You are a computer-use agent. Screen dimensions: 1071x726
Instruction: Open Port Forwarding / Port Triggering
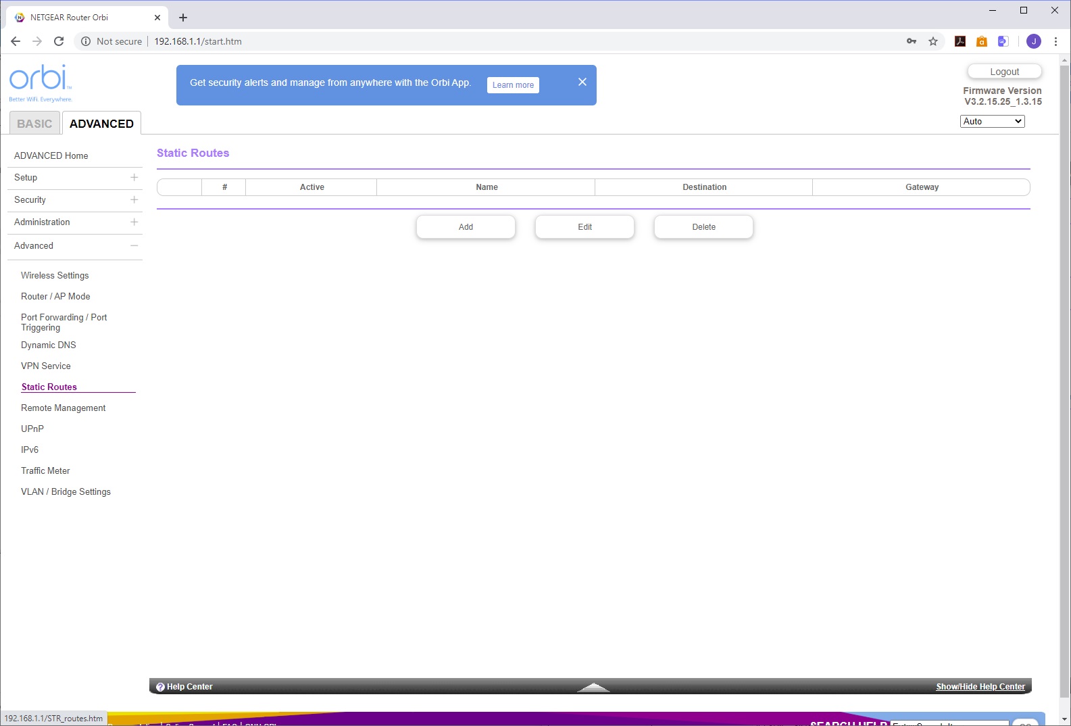click(x=64, y=322)
